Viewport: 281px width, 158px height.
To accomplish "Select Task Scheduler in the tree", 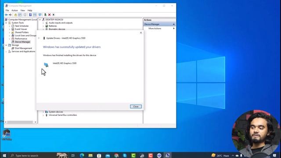I will (22, 26).
